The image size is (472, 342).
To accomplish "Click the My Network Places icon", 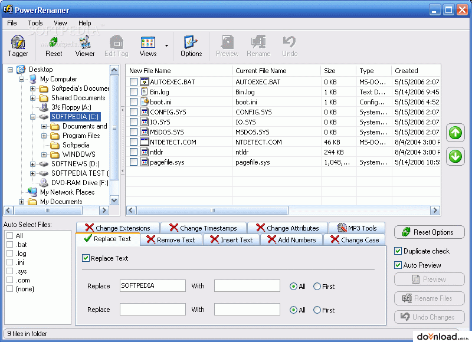I will pos(33,192).
